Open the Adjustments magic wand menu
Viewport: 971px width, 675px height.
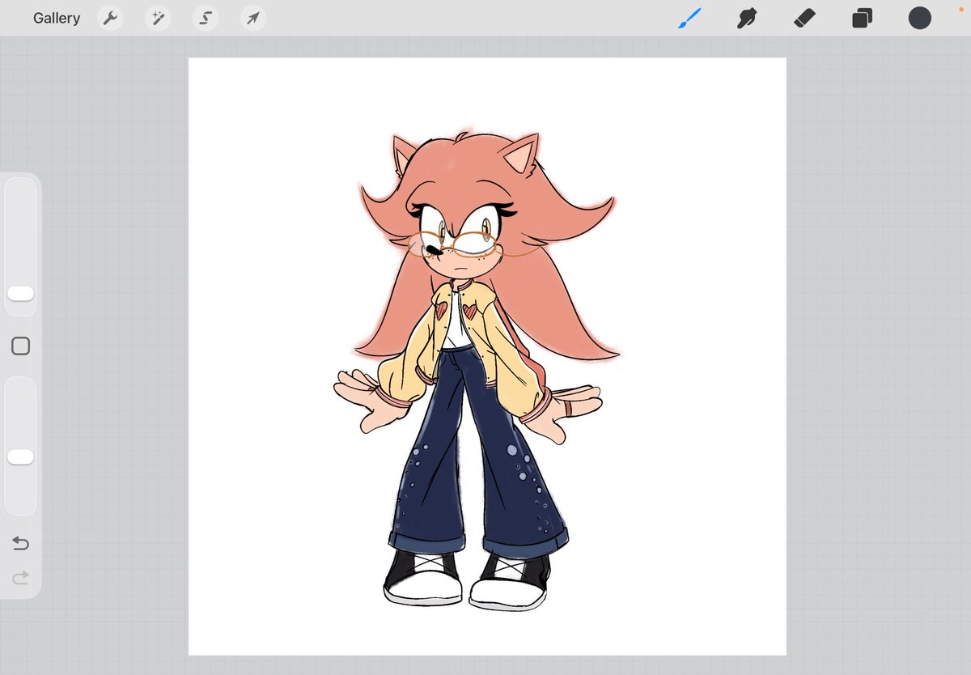157,18
